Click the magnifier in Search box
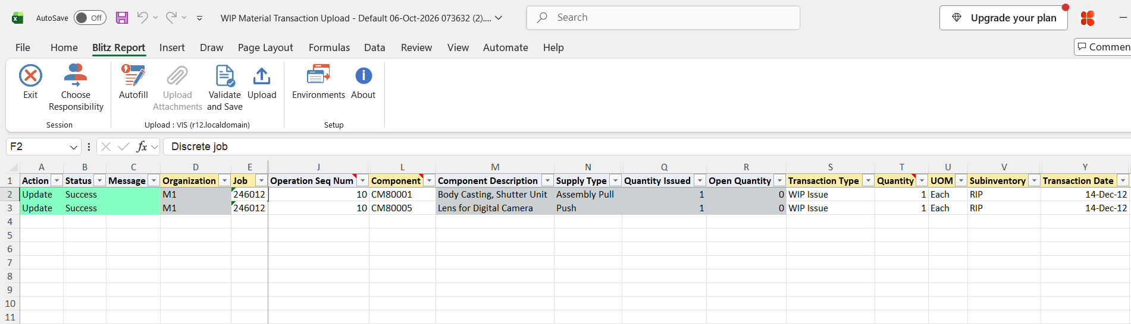This screenshot has width=1131, height=324. tap(542, 18)
